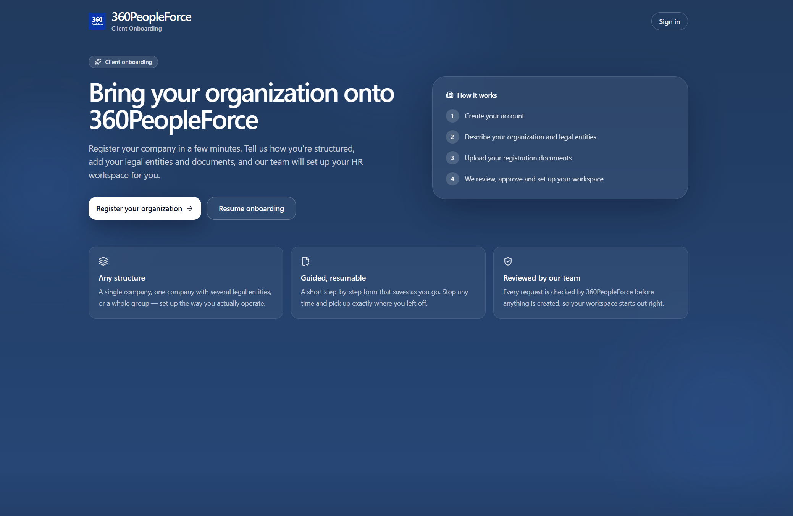
Task: Click step number 3 circle
Action: click(452, 158)
